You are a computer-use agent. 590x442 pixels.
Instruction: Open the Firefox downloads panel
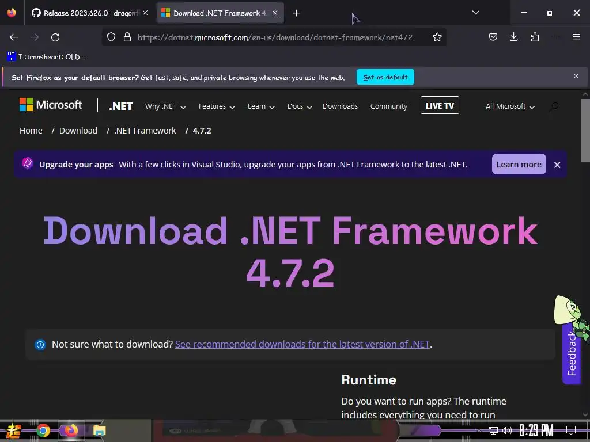point(513,37)
